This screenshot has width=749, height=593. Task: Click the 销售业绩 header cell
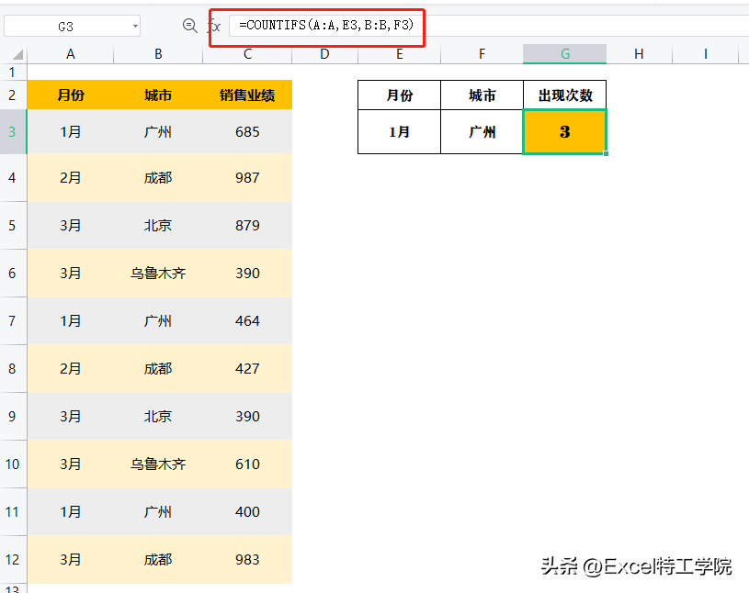coord(247,95)
